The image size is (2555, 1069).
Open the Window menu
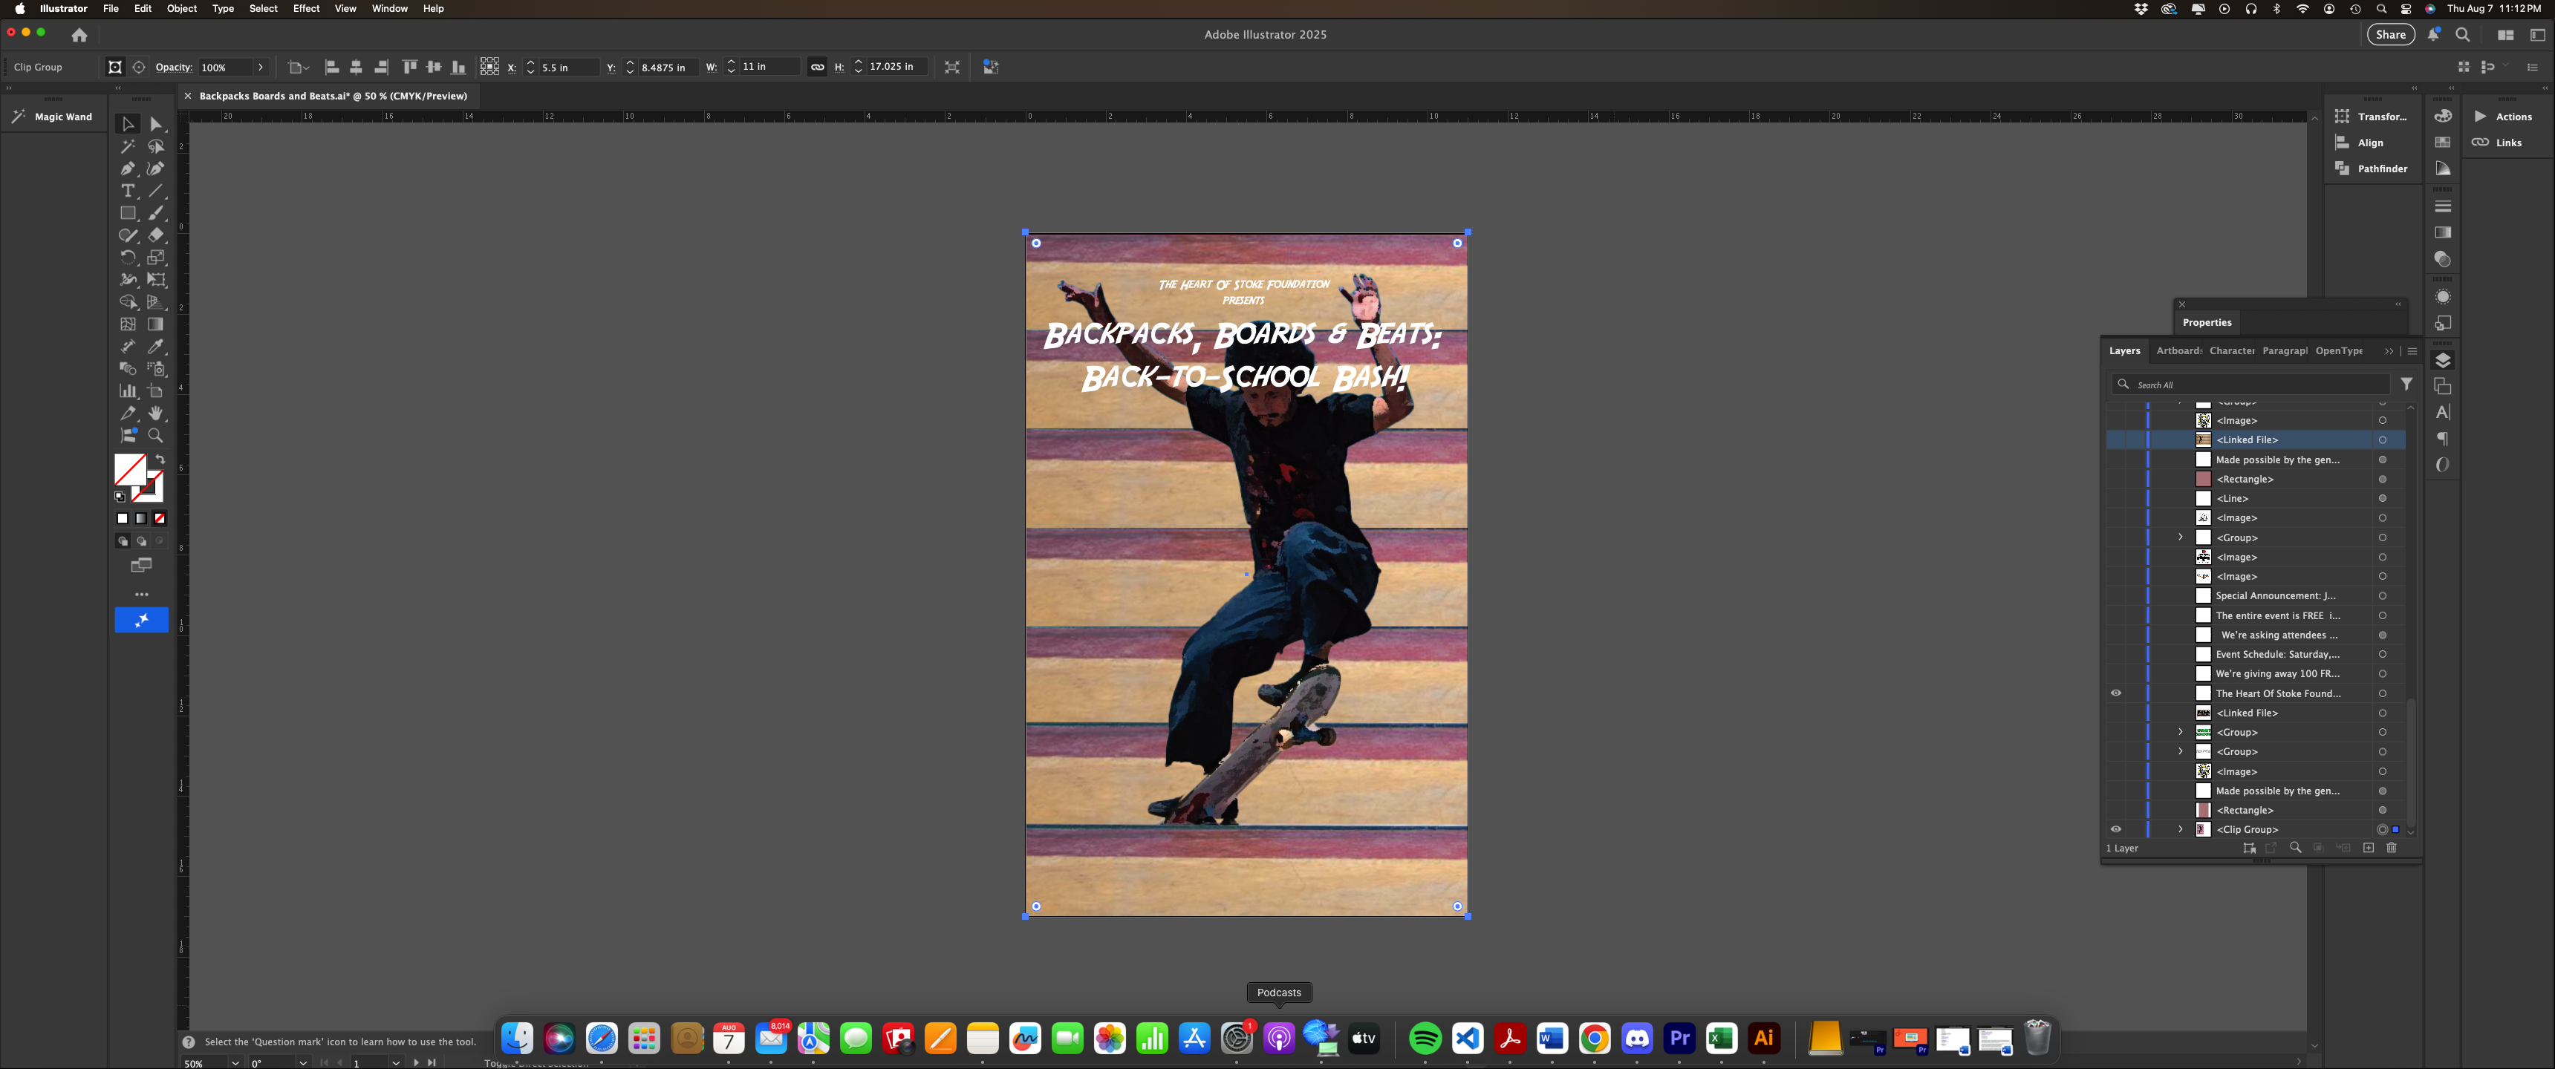(x=390, y=9)
